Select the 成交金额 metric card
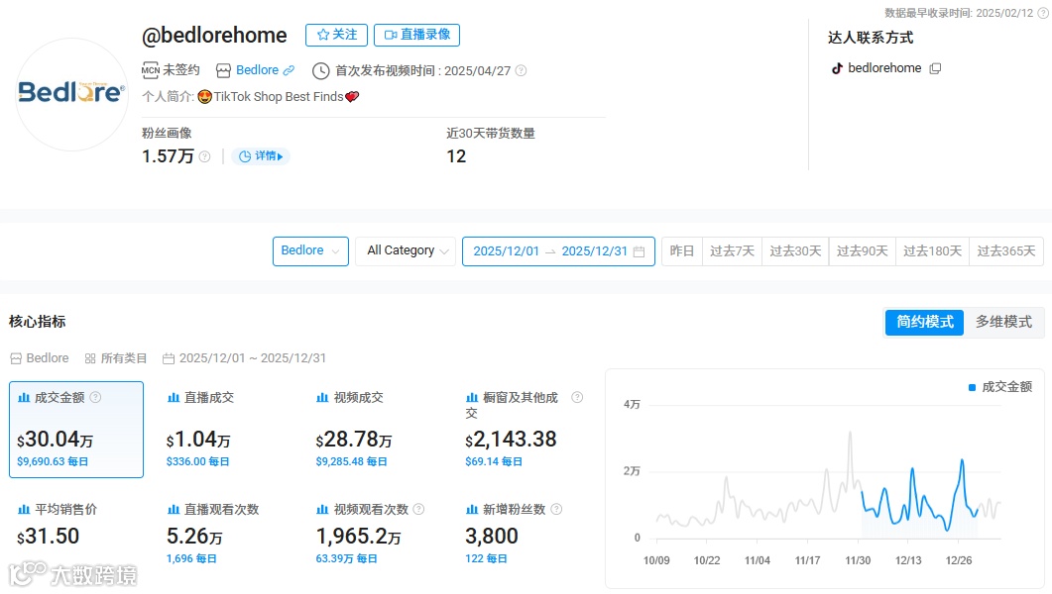 [76, 430]
